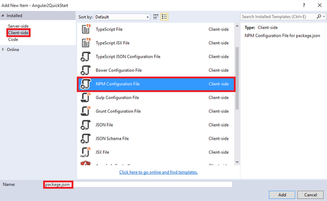Viewport: 327px width, 201px height.
Task: Select the Online templates node
Action: pyautogui.click(x=13, y=49)
